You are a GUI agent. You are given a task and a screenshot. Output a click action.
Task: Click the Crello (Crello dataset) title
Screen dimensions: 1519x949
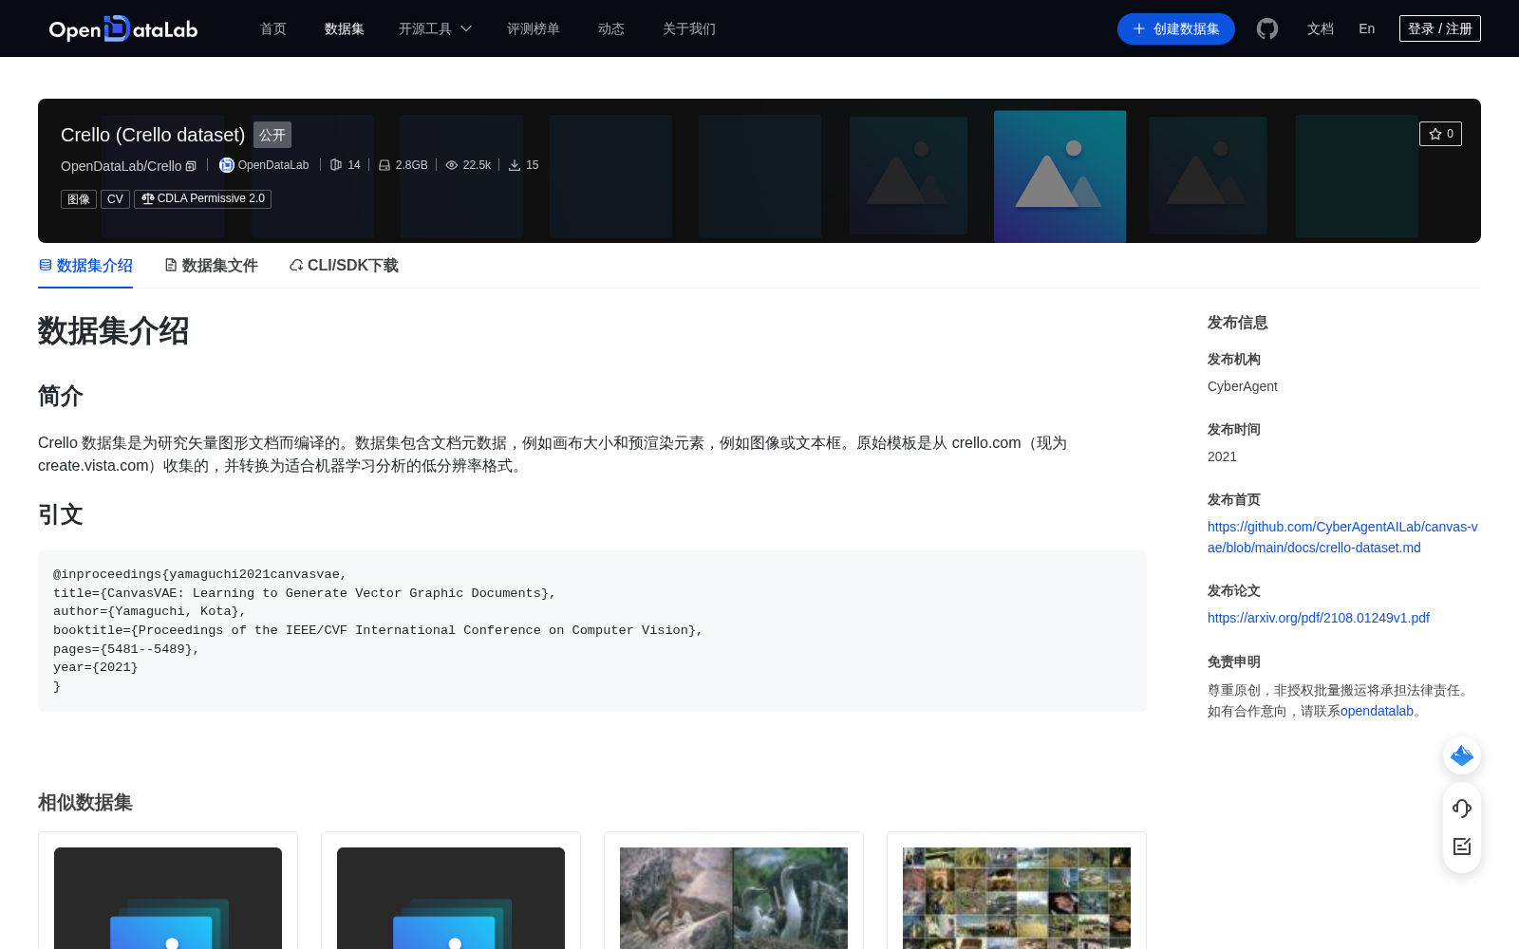[153, 135]
